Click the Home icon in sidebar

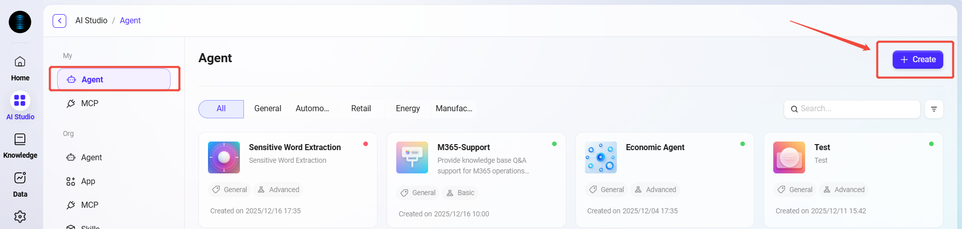coord(20,62)
